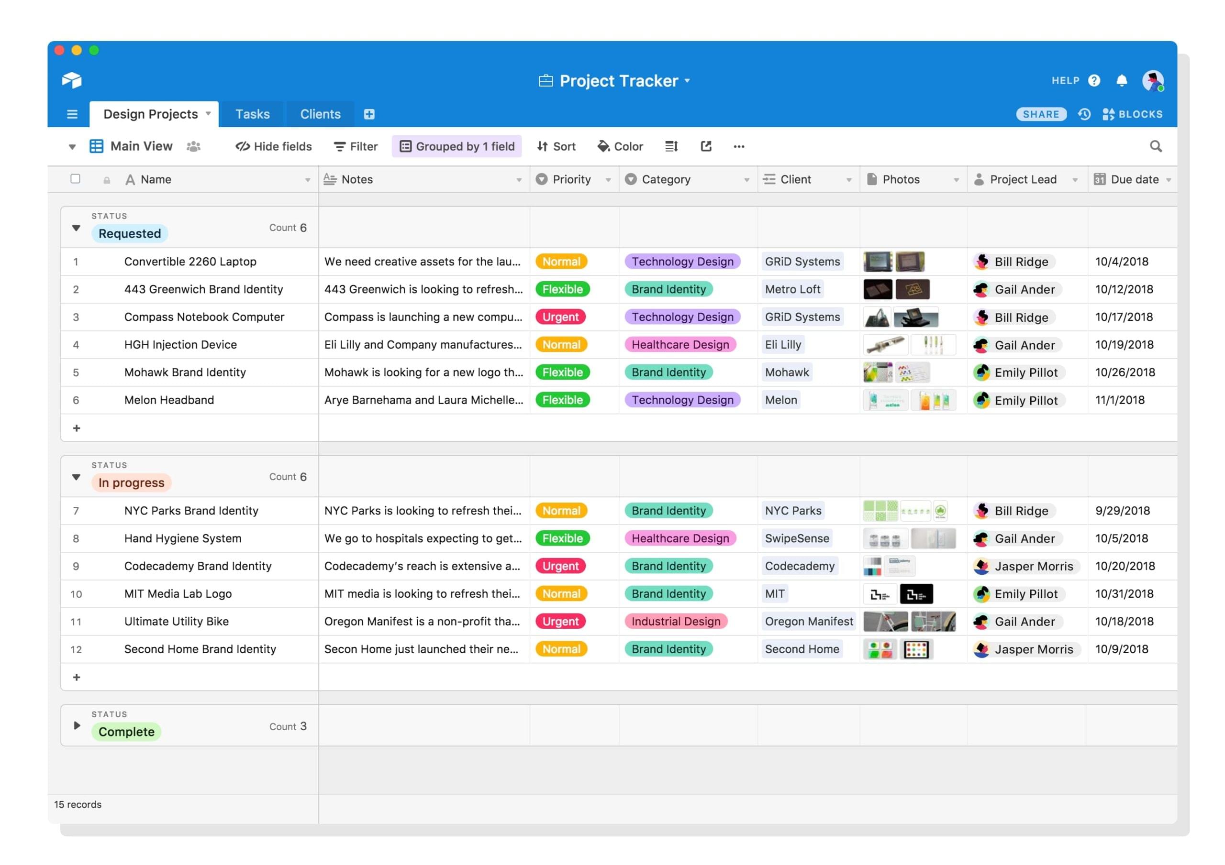1225x865 pixels.
Task: Click the Category single-select icon
Action: (631, 179)
